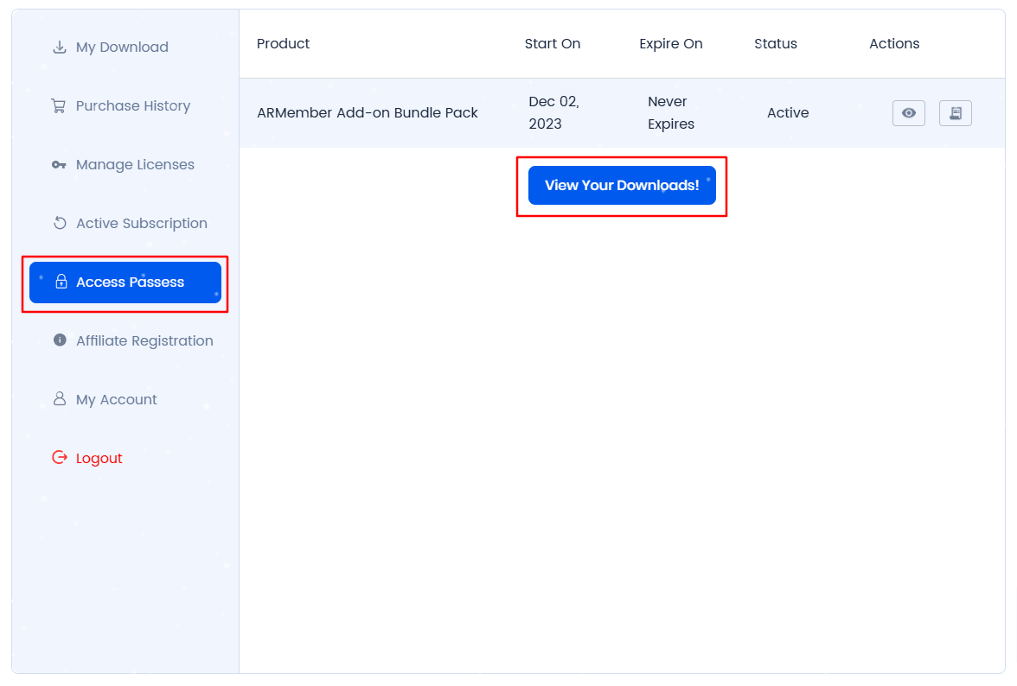
Task: Click the lock icon on Access Passess
Action: [61, 281]
